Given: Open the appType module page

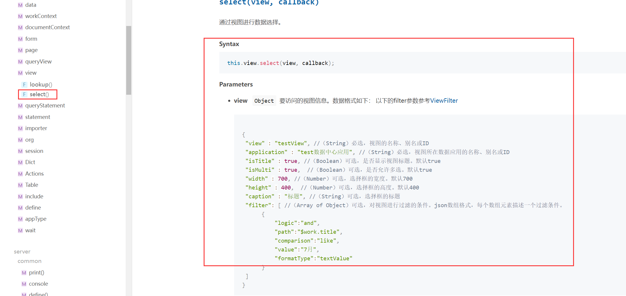Looking at the screenshot, I should pyautogui.click(x=36, y=219).
